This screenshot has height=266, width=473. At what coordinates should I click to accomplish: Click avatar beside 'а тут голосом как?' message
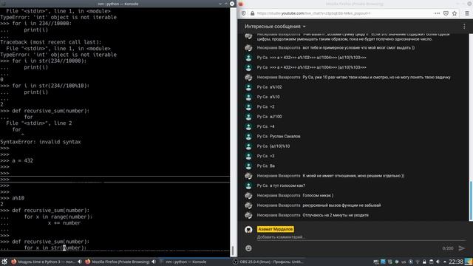[248, 185]
